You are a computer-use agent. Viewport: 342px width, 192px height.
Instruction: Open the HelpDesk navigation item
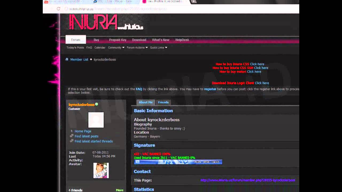coord(182,40)
